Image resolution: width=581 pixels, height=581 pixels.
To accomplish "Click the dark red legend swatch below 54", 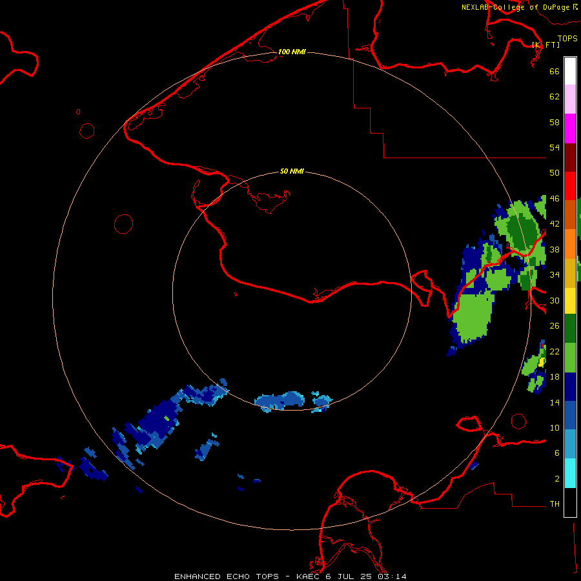I will coord(570,158).
